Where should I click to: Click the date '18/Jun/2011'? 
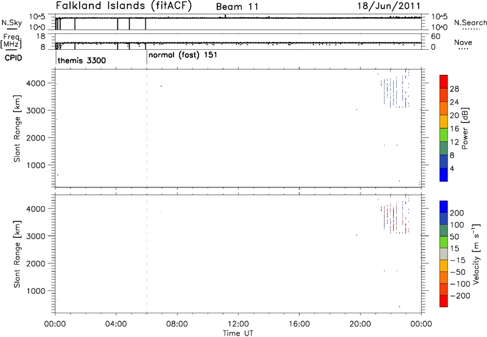(x=389, y=5)
